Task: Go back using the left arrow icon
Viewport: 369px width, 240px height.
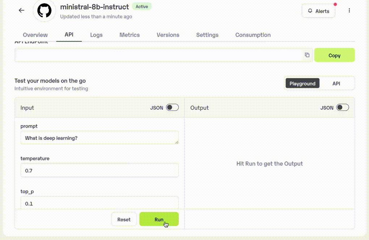Action: (21, 10)
